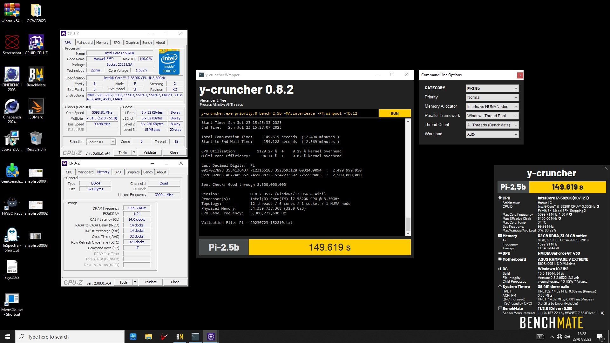Image resolution: width=610 pixels, height=343 pixels.
Task: Open the Workload dropdown set to Auto
Action: click(492, 134)
